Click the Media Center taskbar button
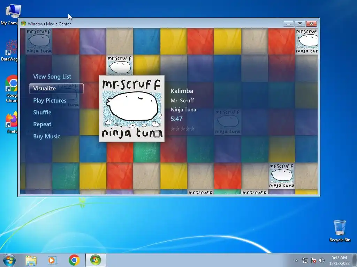This screenshot has height=267, width=357. tap(96, 260)
